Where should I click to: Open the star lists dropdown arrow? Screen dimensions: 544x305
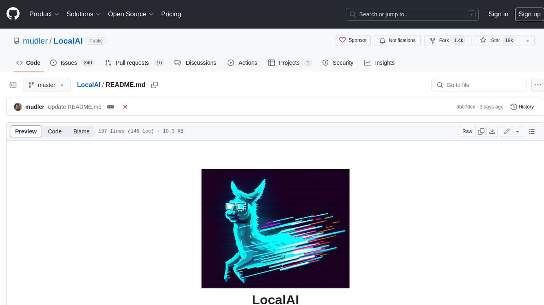point(528,41)
